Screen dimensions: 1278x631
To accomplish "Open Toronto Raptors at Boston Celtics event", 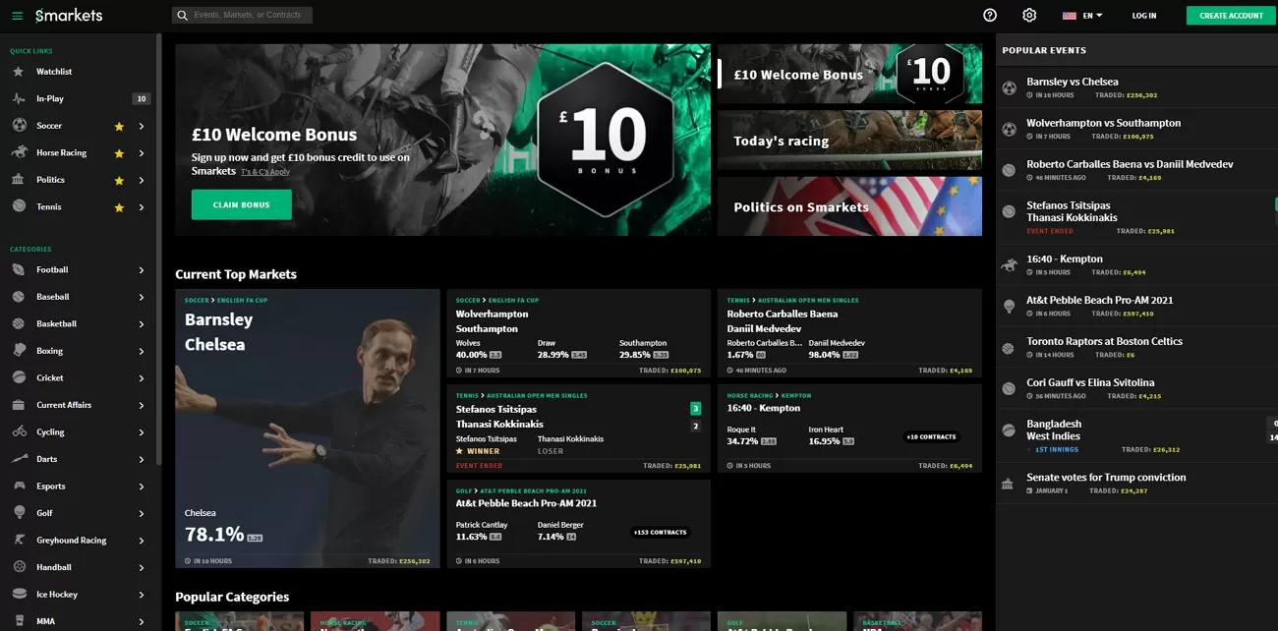I will [x=1136, y=347].
